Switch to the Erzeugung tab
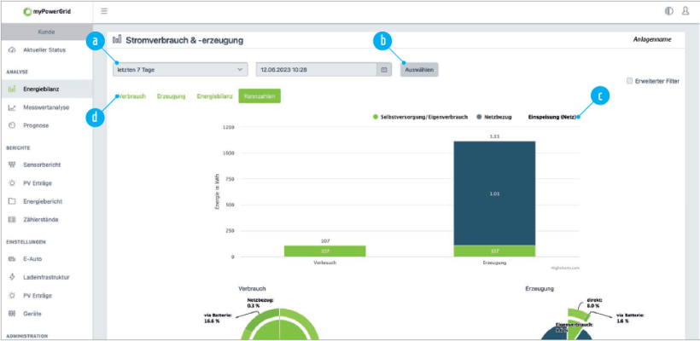700x341 pixels. (x=171, y=96)
